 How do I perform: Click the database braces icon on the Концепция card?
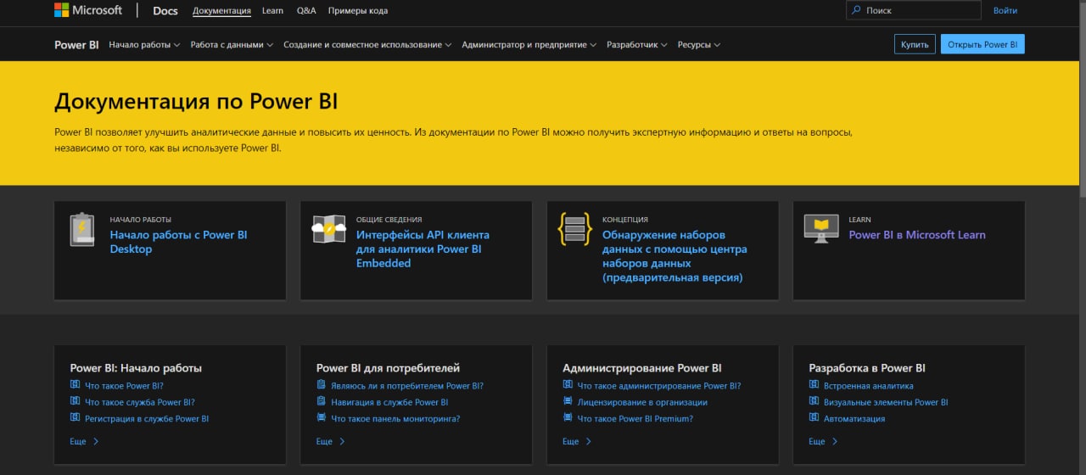[x=574, y=229]
